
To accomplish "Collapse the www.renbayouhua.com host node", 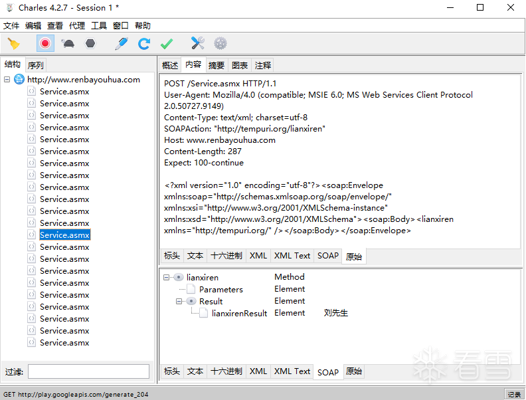I will click(x=7, y=80).
